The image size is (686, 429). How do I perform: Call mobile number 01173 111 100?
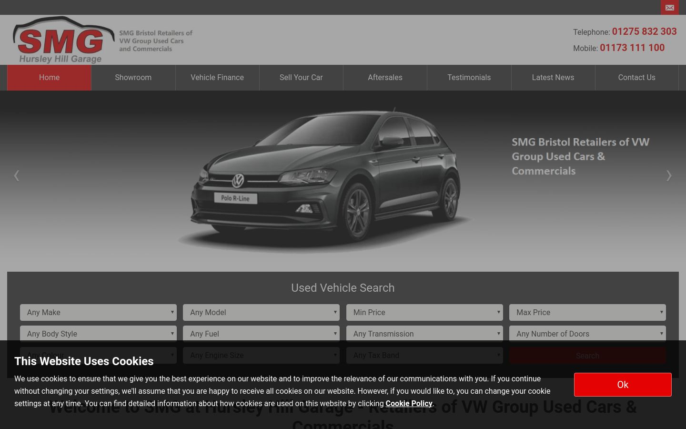click(632, 48)
